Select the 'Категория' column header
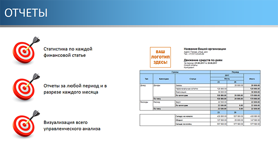The height and width of the screenshot is (156, 278). 164,79
